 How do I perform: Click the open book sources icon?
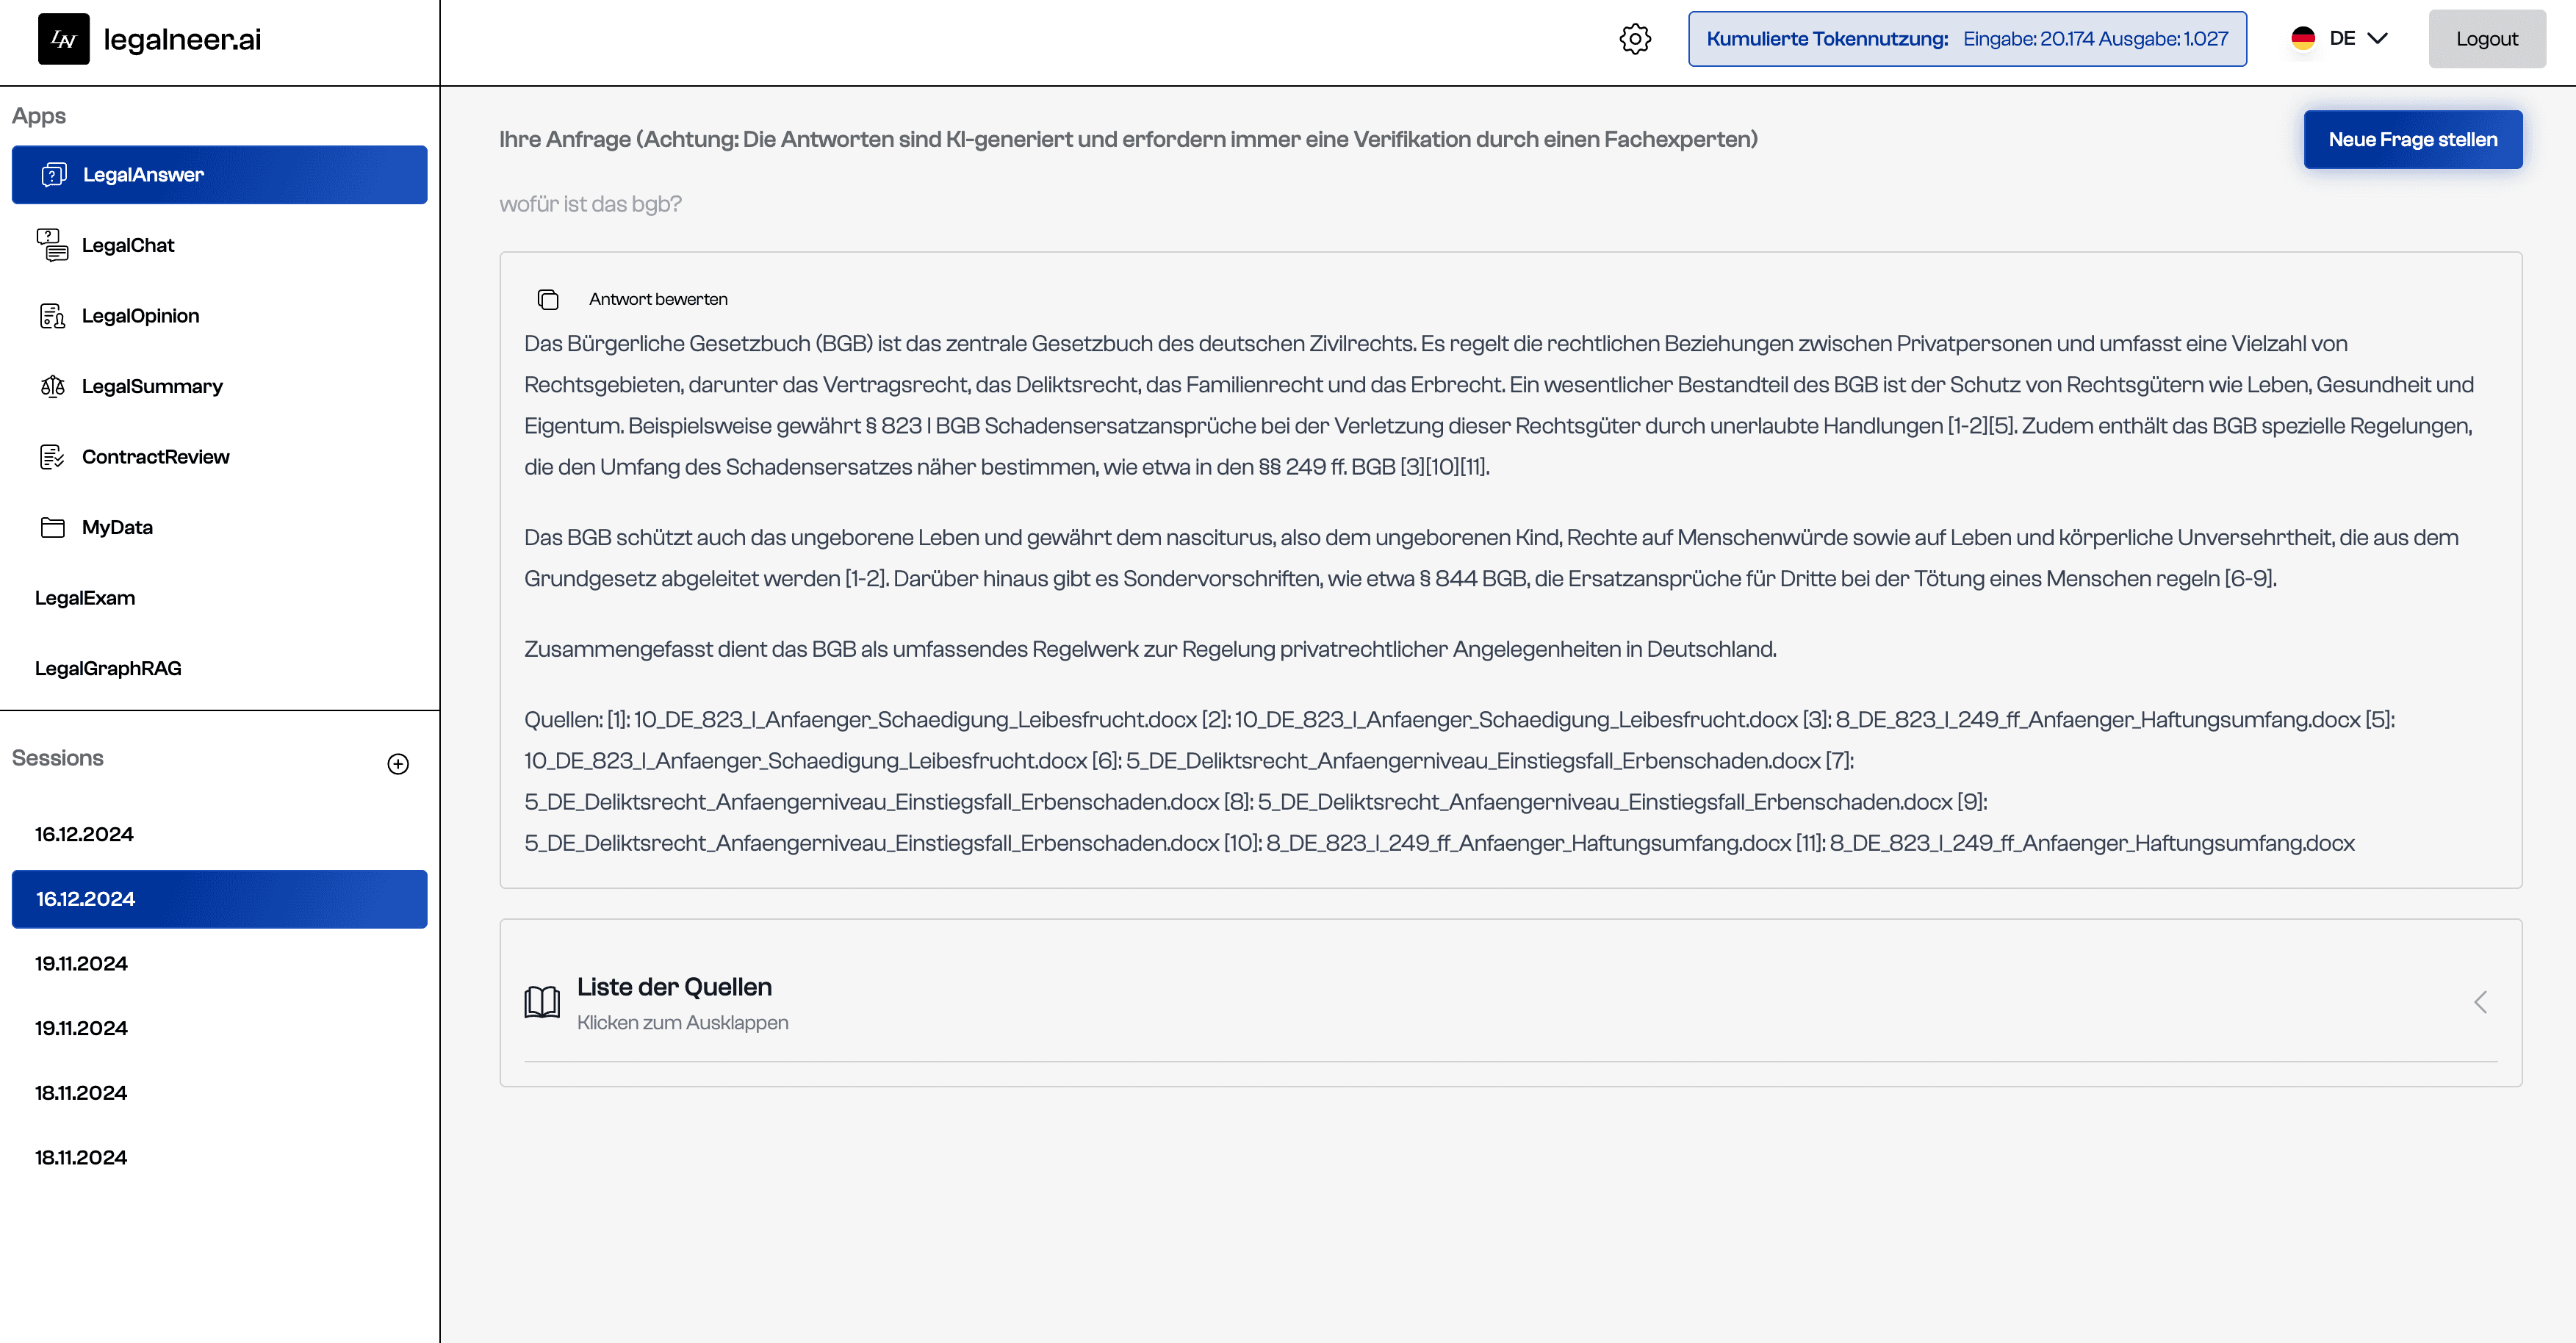point(542,1002)
